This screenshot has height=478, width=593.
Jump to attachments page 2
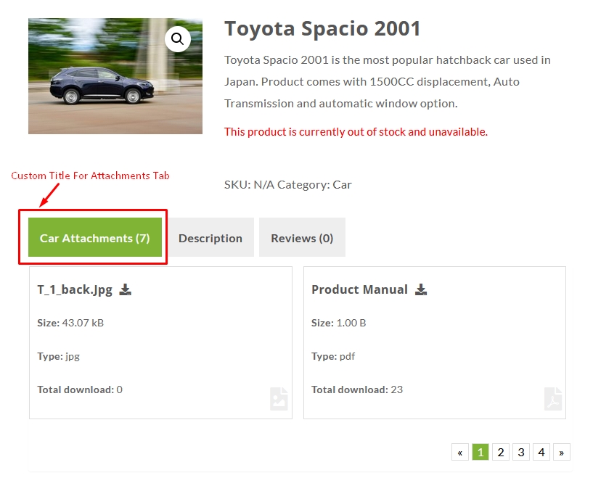coord(500,453)
